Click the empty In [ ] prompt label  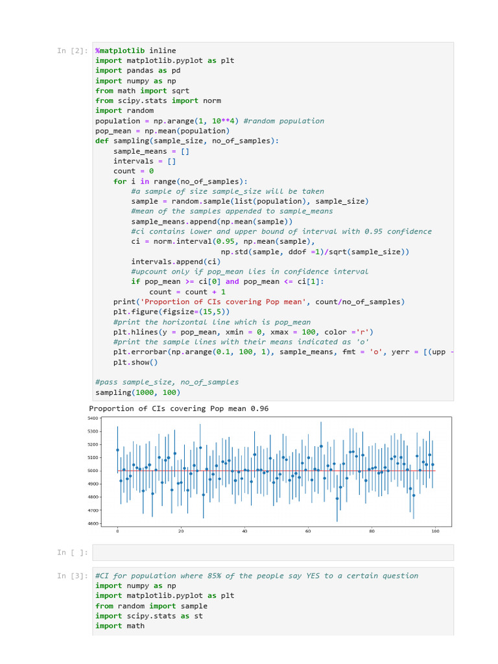point(73,552)
